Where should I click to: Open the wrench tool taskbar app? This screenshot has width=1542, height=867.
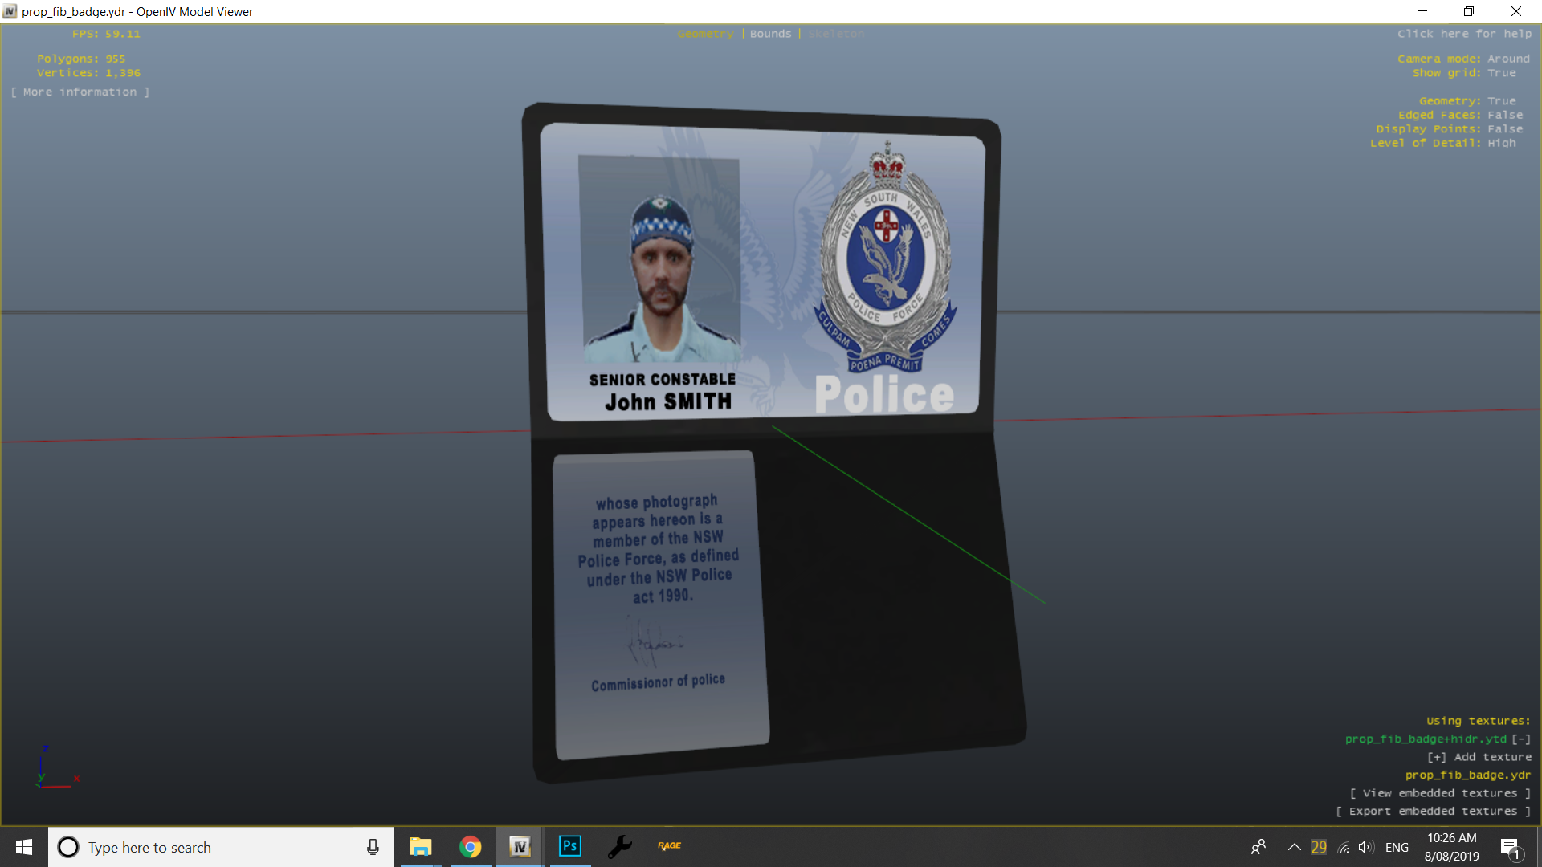point(619,846)
